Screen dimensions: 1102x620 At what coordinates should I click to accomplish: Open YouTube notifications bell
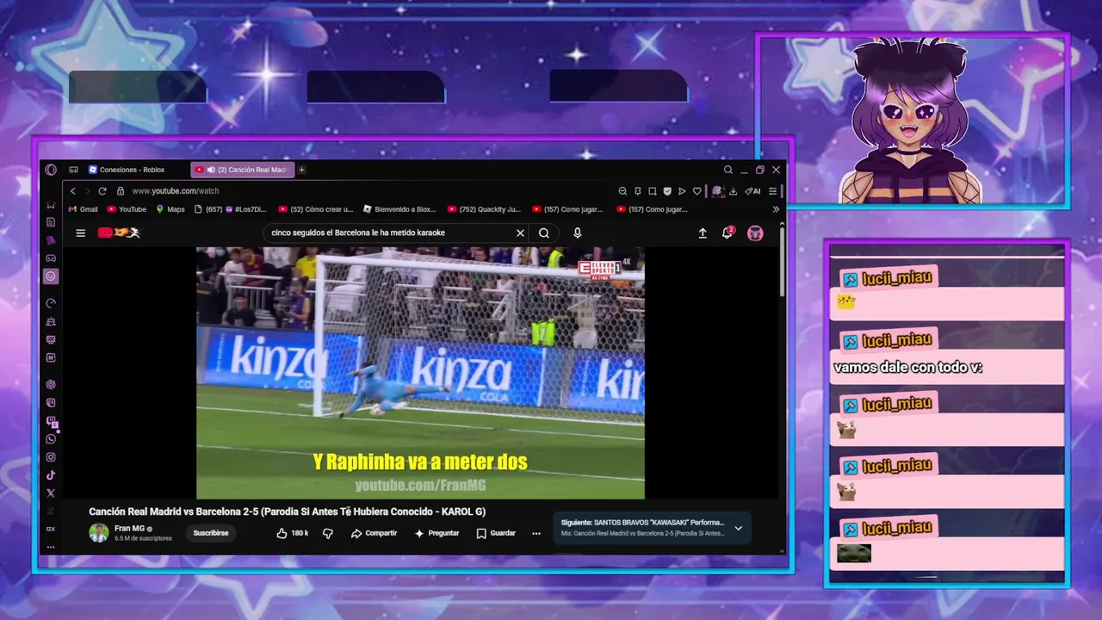[x=727, y=232]
